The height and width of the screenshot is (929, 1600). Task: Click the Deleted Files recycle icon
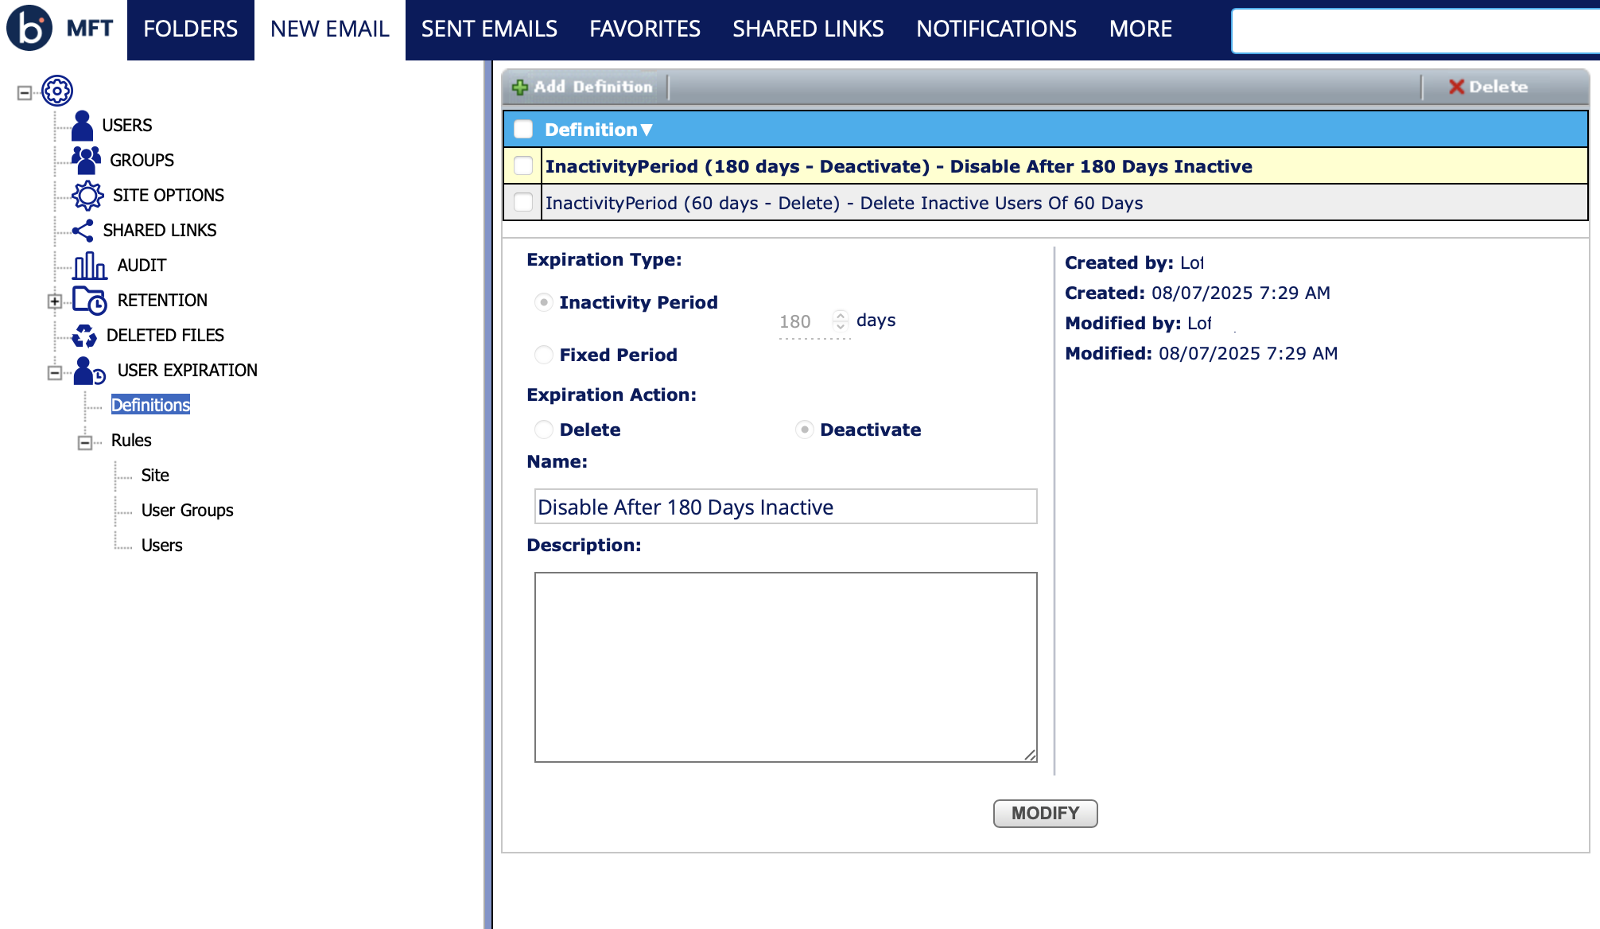click(84, 336)
